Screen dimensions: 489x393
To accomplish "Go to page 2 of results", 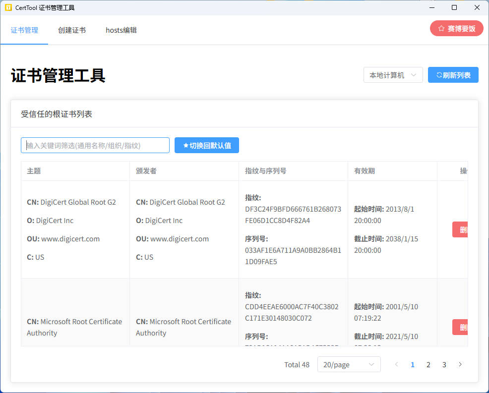I will coord(428,365).
